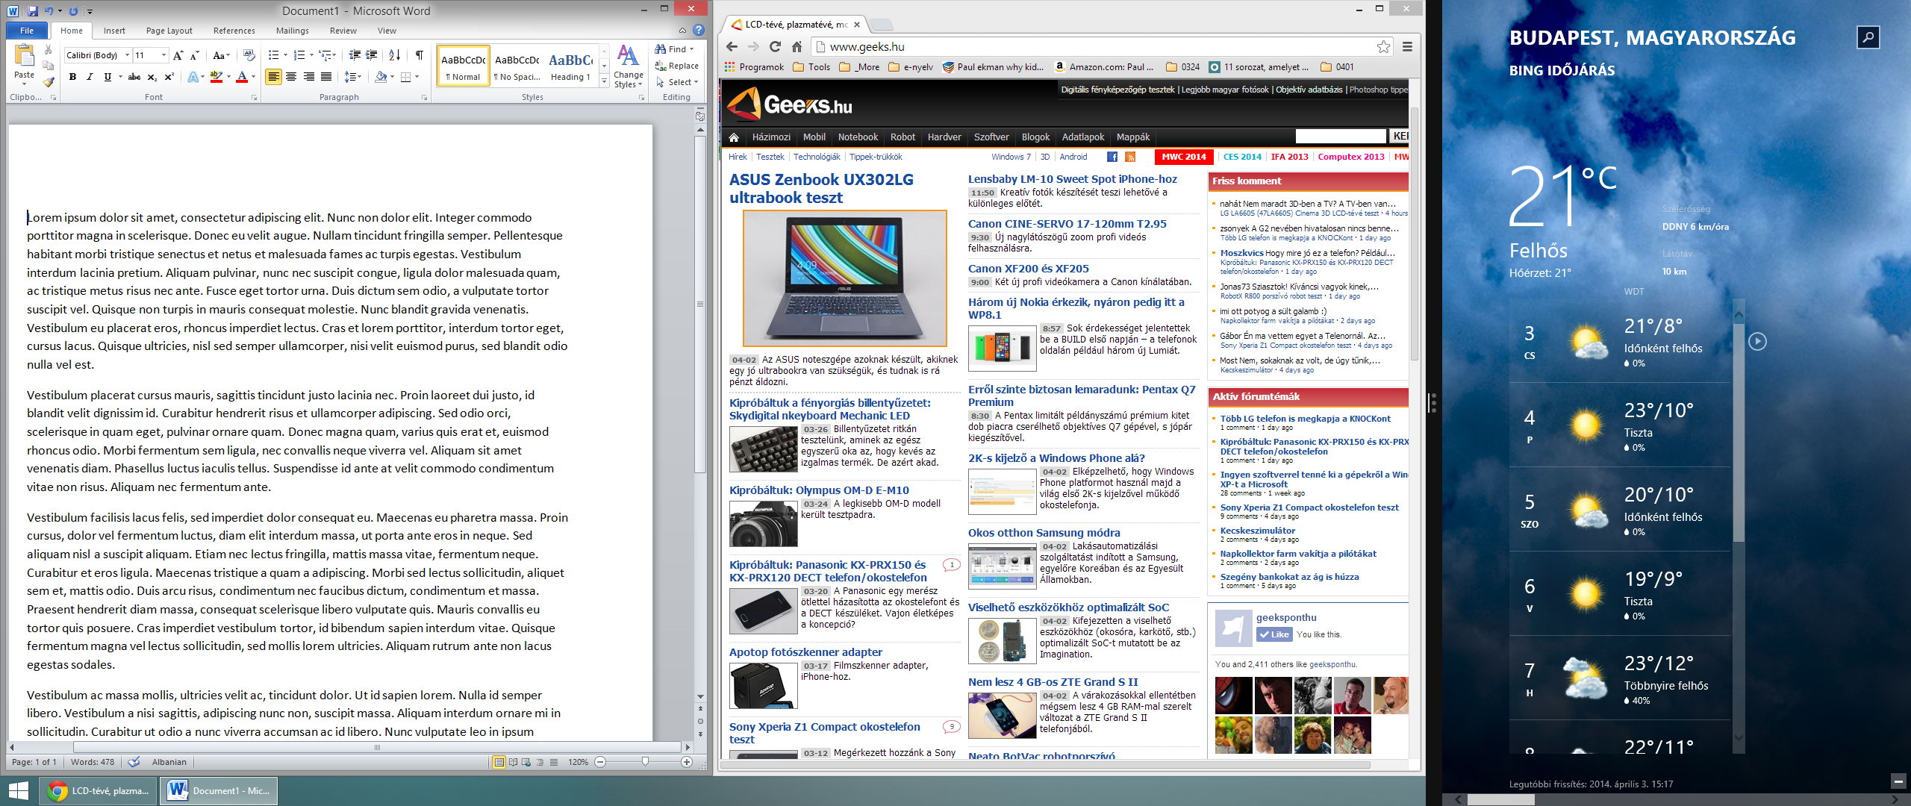Go to the Chrome home page icon
The height and width of the screenshot is (806, 1911).
click(x=796, y=46)
